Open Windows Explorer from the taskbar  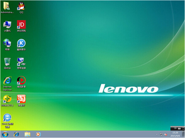pos(27,134)
